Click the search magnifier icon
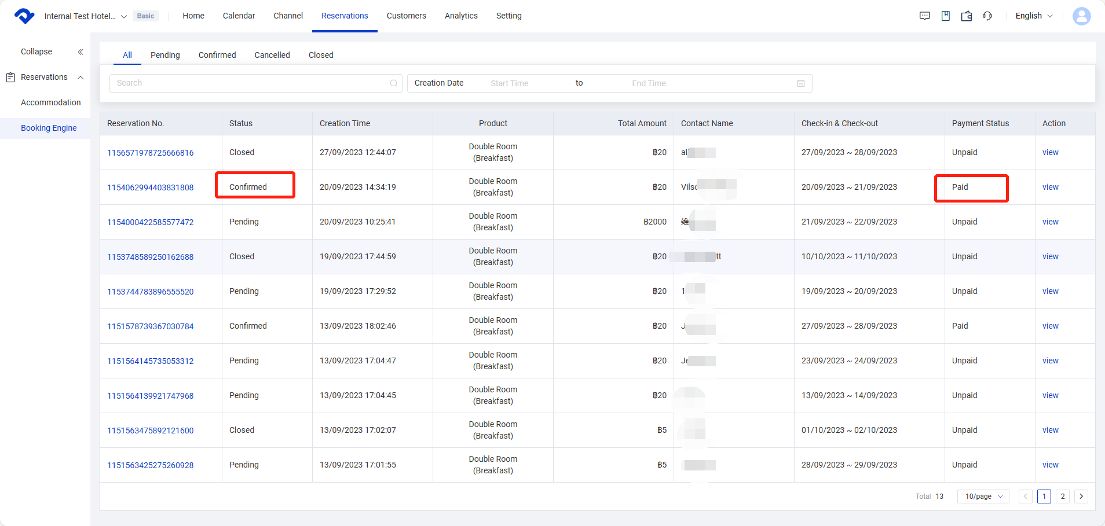The width and height of the screenshot is (1105, 526). [x=394, y=83]
